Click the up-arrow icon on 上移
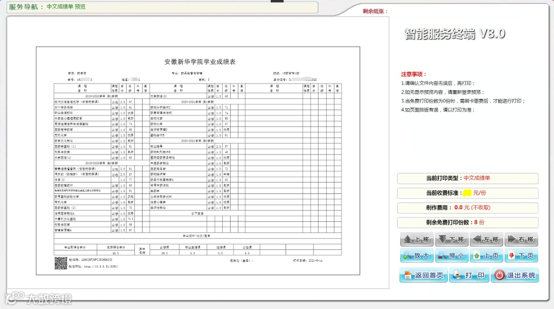Image resolution: width=554 pixels, height=309 pixels. (408, 239)
